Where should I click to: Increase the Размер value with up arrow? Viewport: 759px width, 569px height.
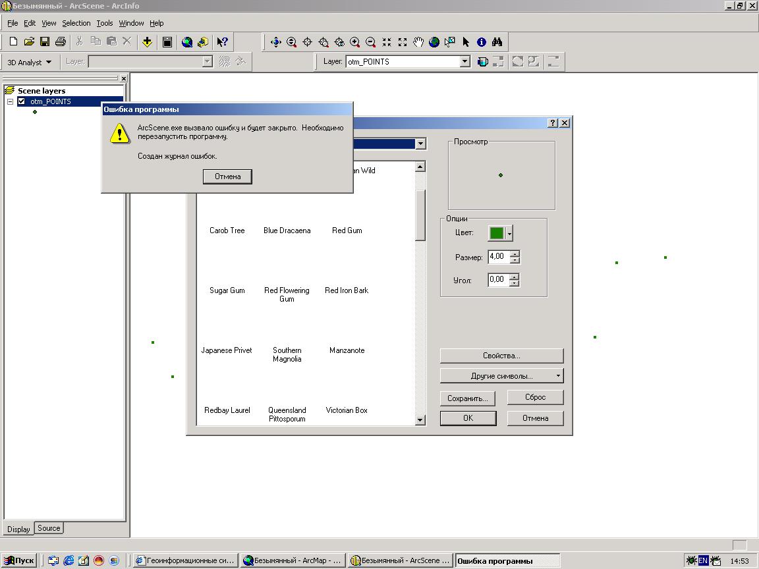pos(515,254)
